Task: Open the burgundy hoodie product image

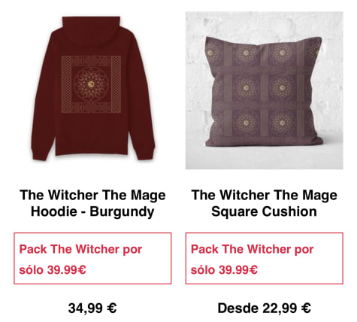Action: click(92, 90)
